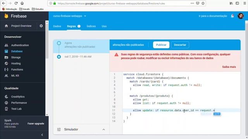
Task: Click the Desenvolver section heading
Action: point(13,37)
